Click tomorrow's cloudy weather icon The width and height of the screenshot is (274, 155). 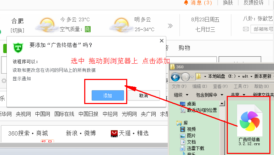[121, 25]
